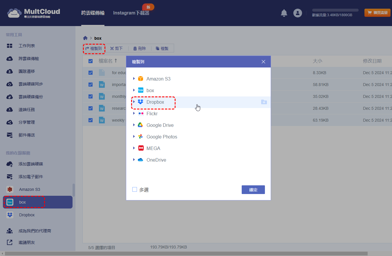Image resolution: width=392 pixels, height=256 pixels.
Task: Click the 購買流量 buy traffic button
Action: pyautogui.click(x=377, y=13)
